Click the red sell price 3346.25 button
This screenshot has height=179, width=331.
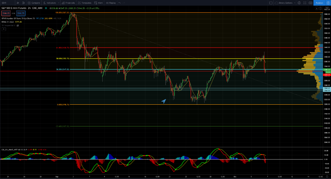point(6,13)
